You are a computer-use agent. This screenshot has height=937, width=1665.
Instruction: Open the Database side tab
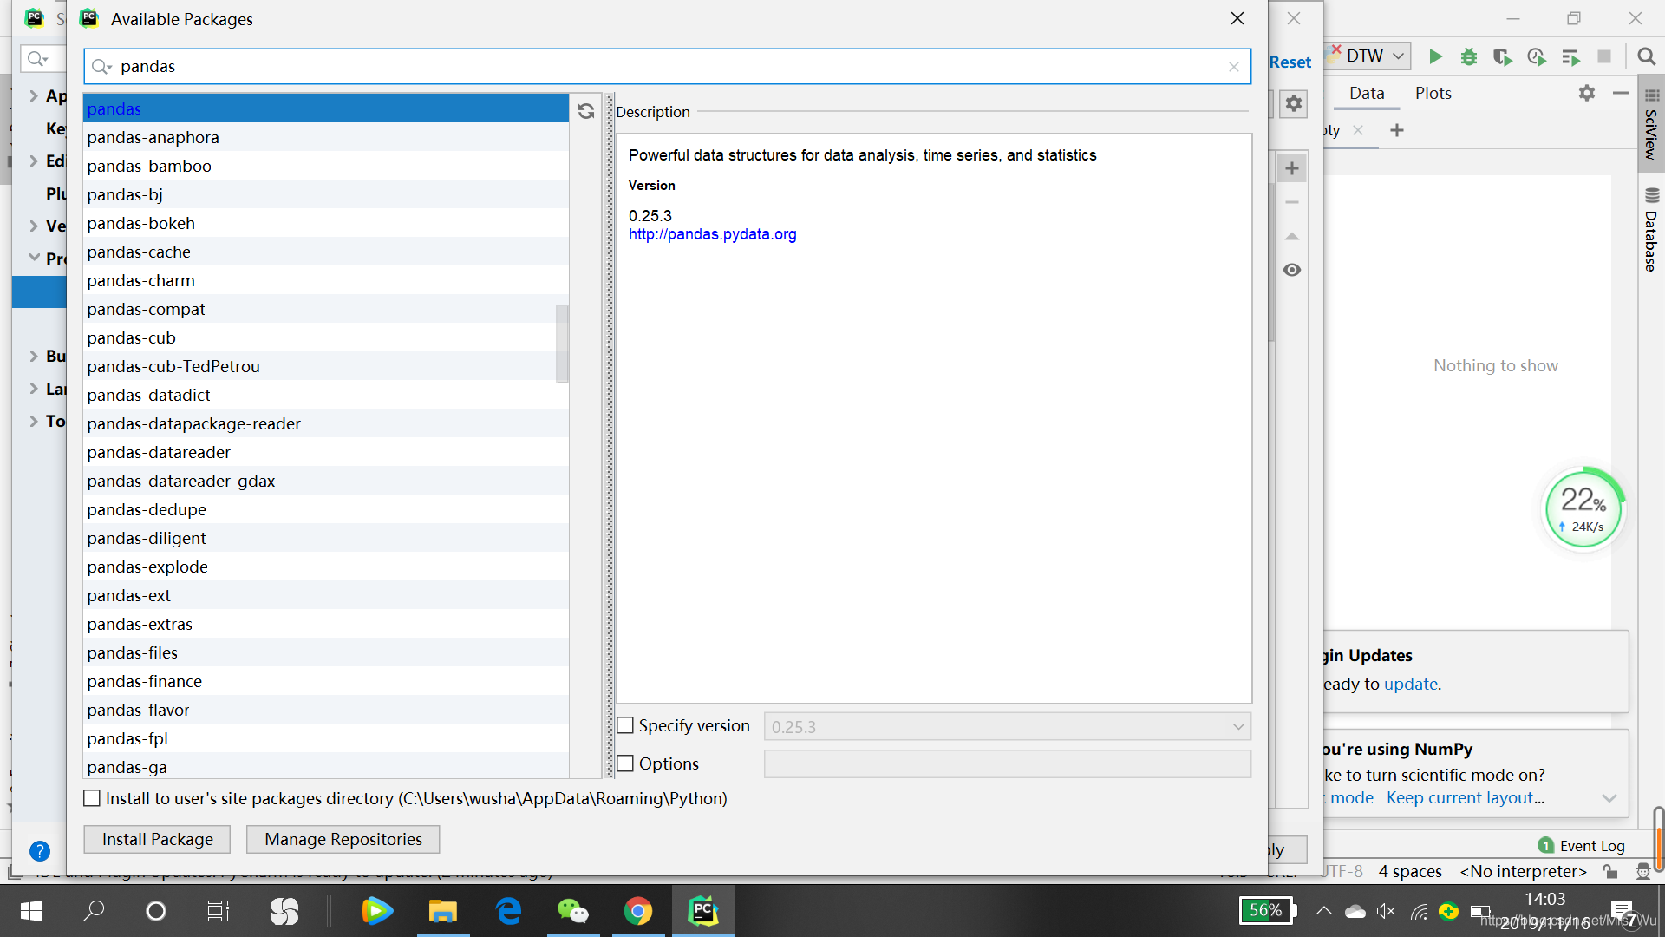click(1651, 230)
